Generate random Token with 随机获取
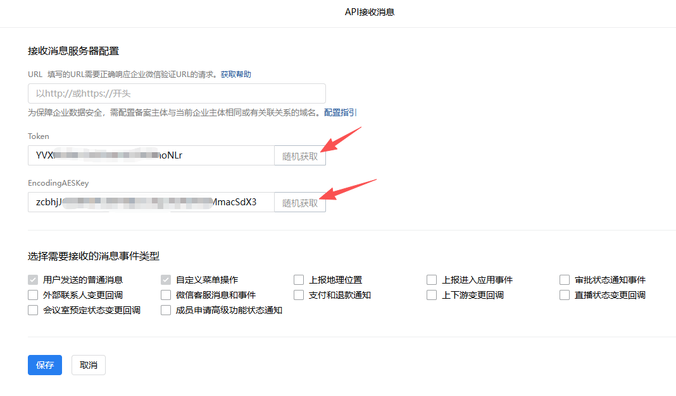 tap(300, 156)
